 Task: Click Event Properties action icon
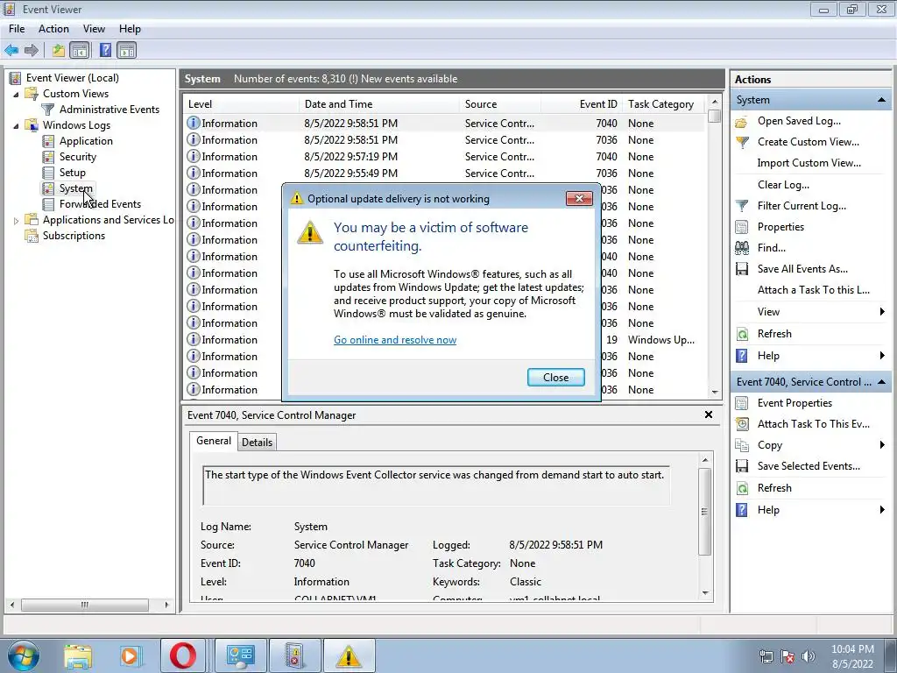(x=742, y=403)
